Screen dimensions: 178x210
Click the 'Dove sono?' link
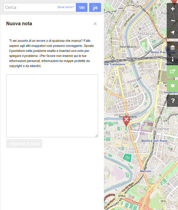[65, 7]
